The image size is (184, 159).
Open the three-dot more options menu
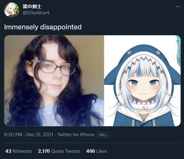pyautogui.click(x=178, y=7)
